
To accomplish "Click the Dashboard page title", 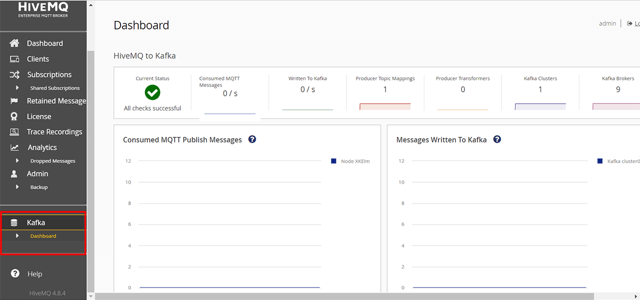I will 141,25.
